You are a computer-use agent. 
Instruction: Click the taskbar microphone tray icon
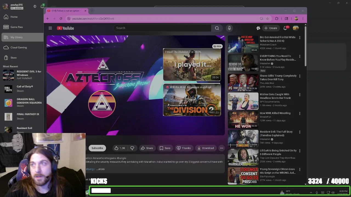click(x=317, y=193)
